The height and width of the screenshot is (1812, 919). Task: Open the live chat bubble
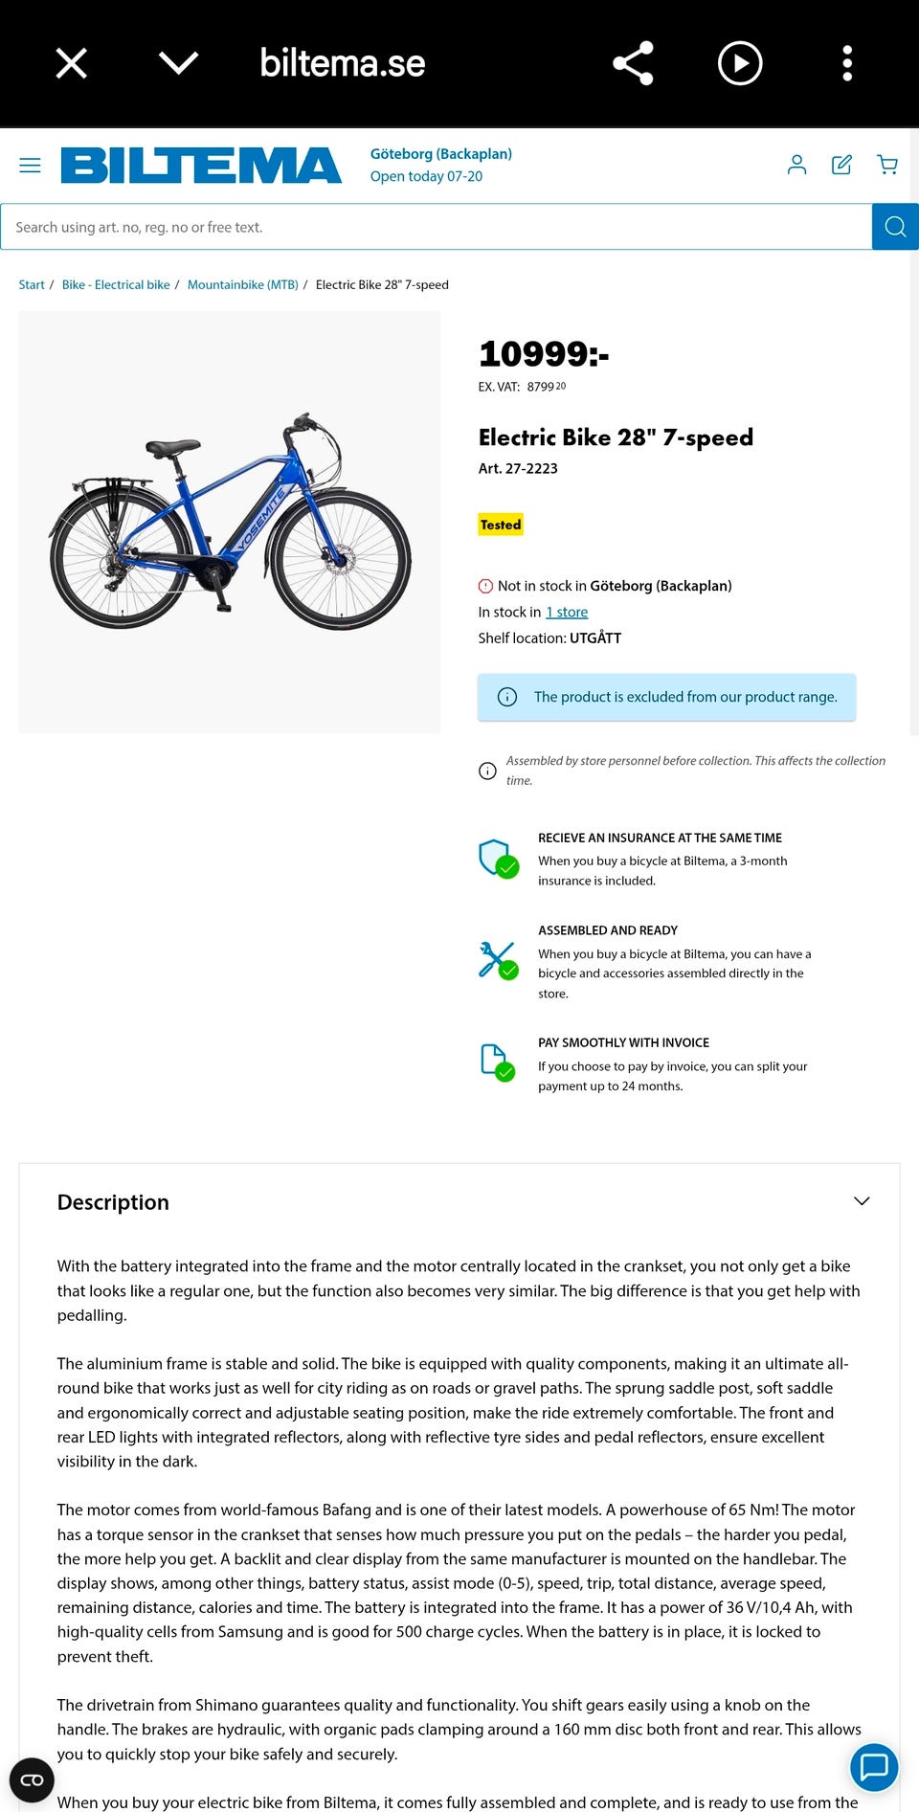coord(874,1767)
